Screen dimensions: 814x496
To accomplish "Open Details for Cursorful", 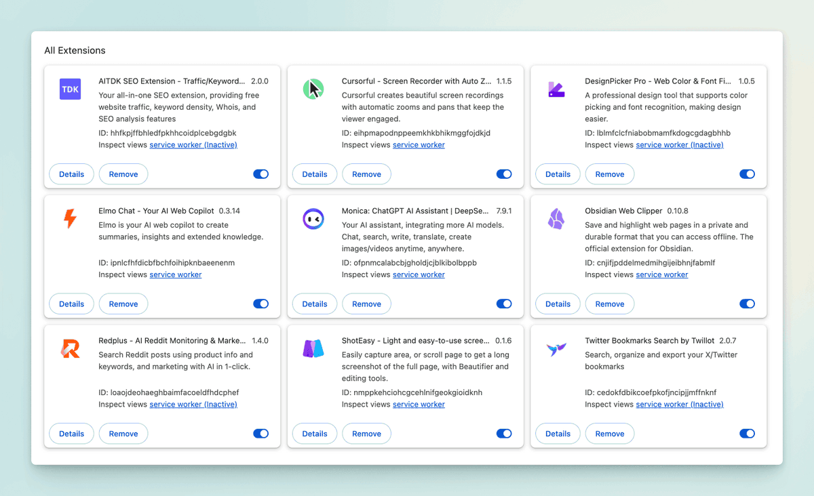I will [315, 174].
